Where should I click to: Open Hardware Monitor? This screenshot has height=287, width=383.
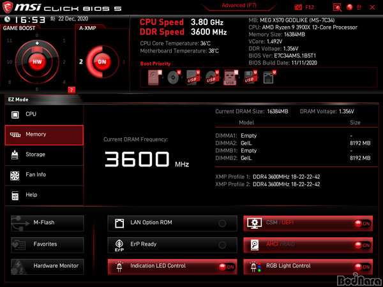(47, 267)
